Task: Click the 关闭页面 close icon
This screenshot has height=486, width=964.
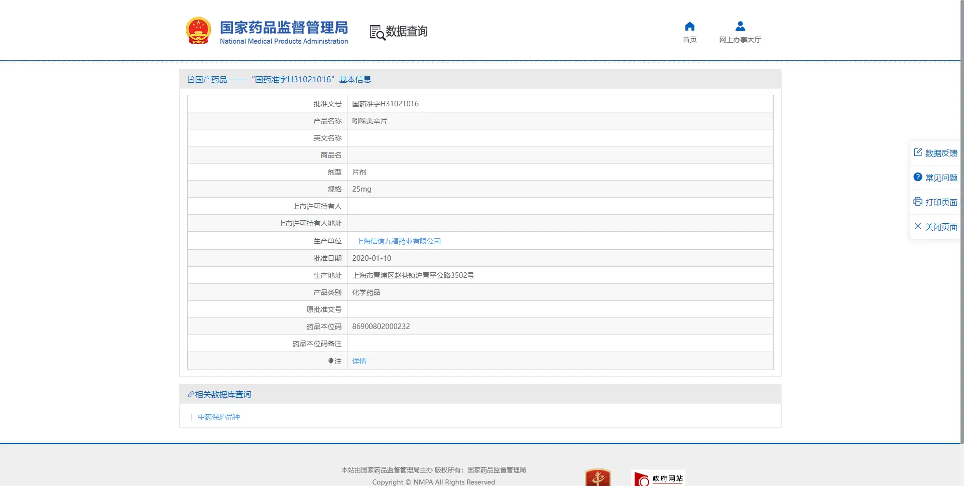Action: coord(917,226)
